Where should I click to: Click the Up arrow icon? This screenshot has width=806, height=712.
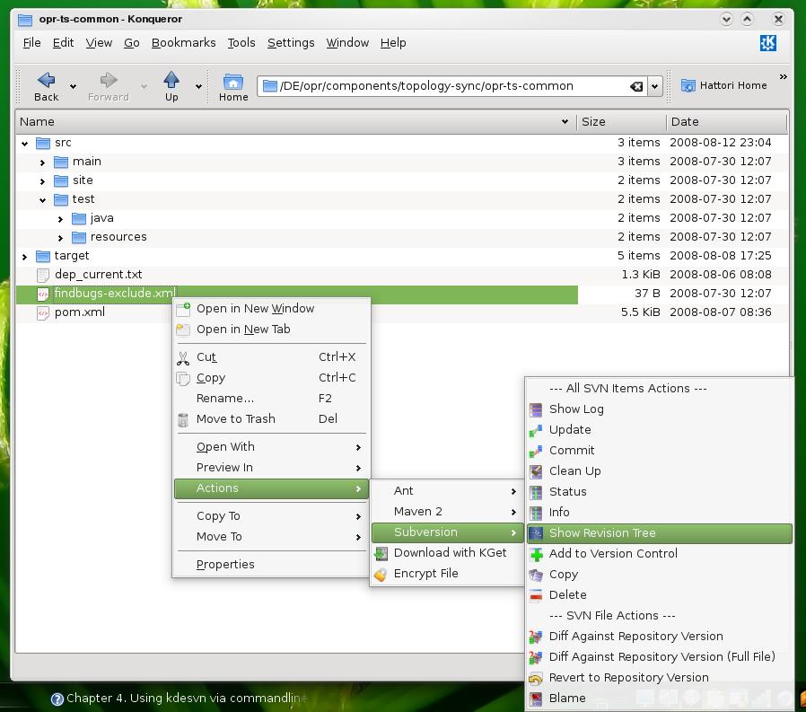tap(171, 80)
